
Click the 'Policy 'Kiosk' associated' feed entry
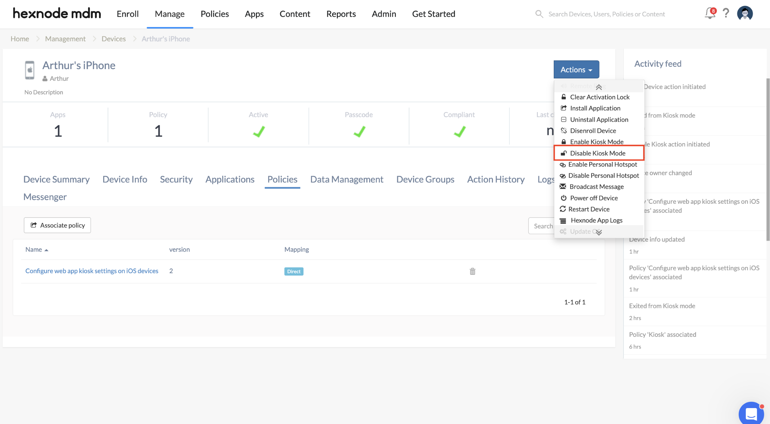(663, 334)
